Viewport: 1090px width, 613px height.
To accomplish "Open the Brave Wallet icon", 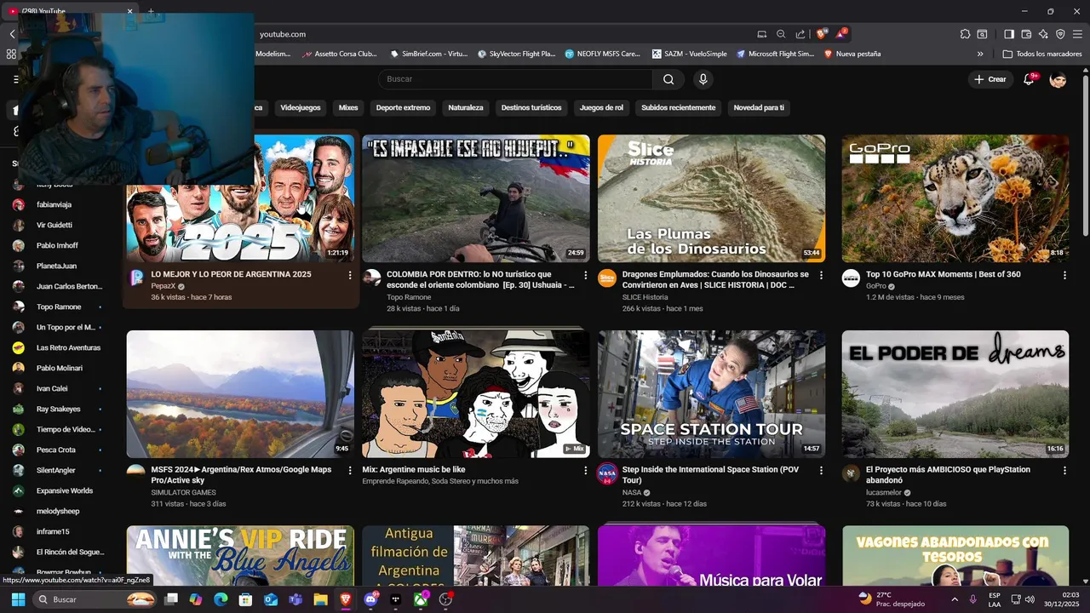I will tap(1026, 34).
